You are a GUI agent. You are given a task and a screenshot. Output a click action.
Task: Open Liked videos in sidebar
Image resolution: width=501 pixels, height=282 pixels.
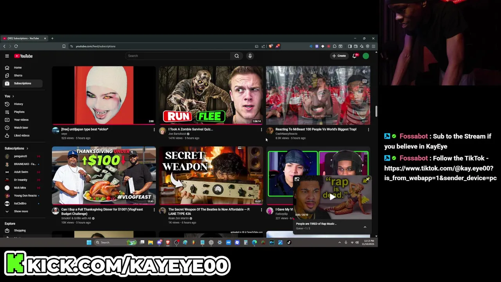[x=22, y=135]
